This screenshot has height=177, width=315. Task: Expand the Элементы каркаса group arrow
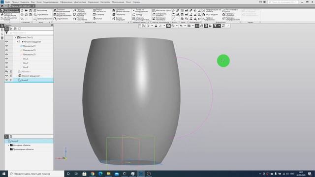pos(148,22)
